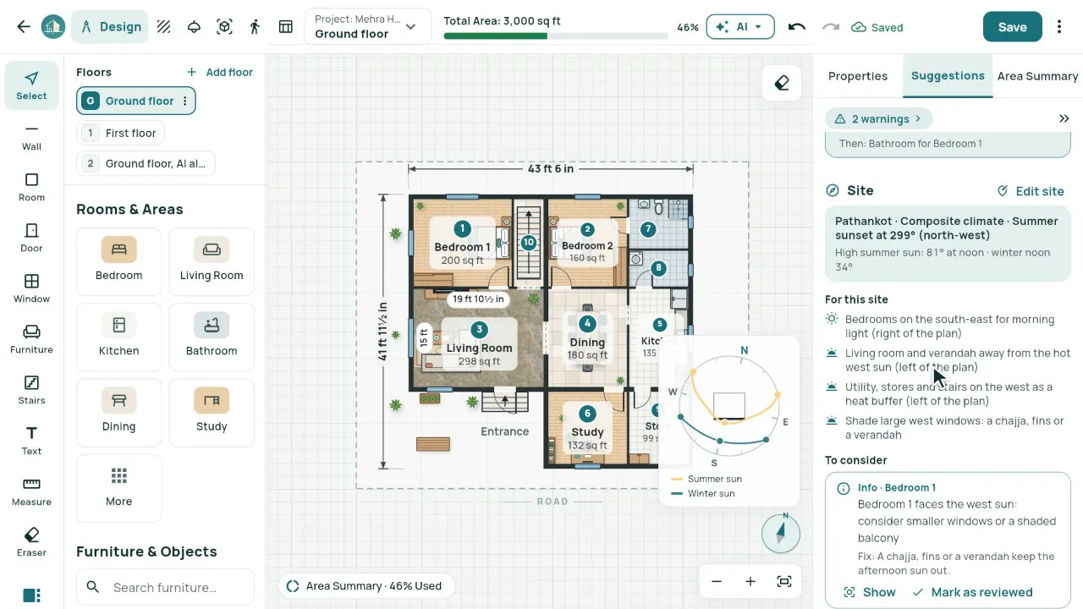Click Edit site link
Viewport: 1083px width, 609px height.
pos(1031,191)
